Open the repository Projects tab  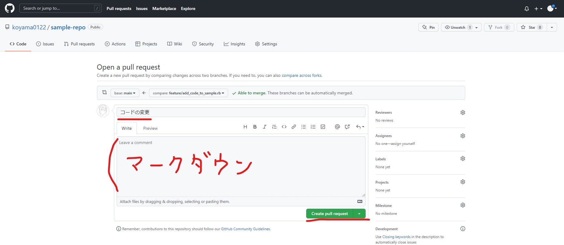coord(146,44)
